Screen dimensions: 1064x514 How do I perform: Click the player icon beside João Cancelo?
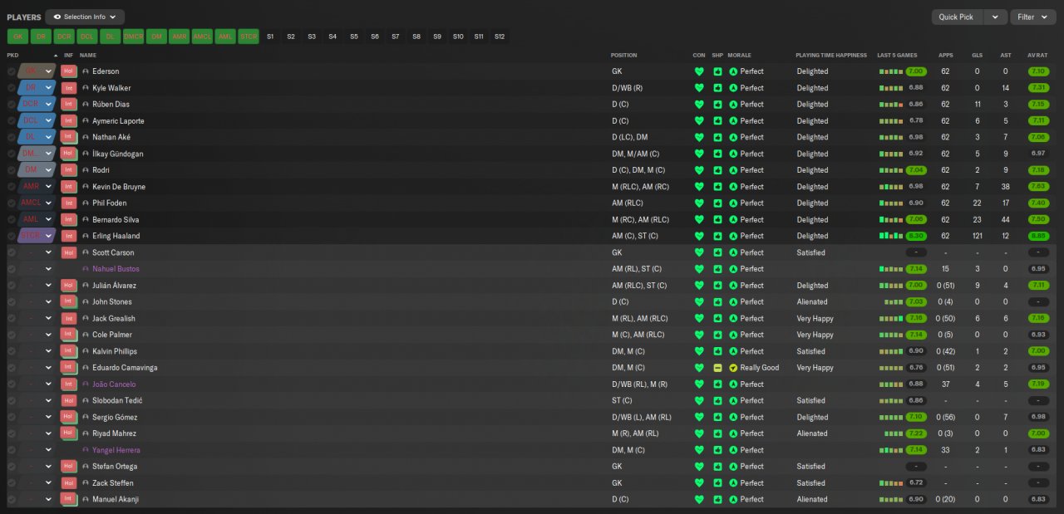(x=86, y=384)
